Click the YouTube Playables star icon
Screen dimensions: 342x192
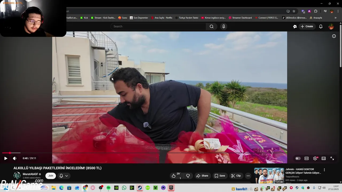coord(295,26)
